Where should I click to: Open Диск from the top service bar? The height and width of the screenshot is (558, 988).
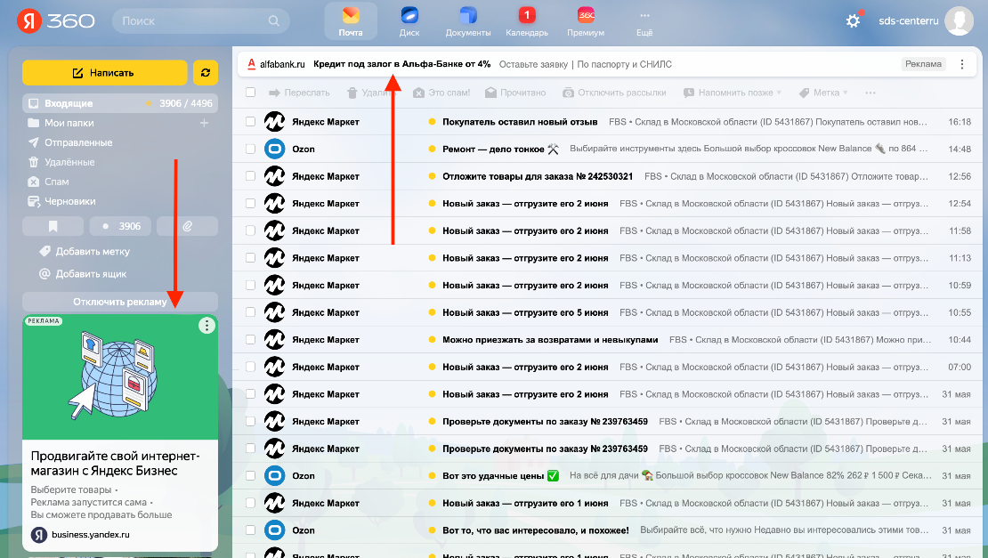[409, 20]
